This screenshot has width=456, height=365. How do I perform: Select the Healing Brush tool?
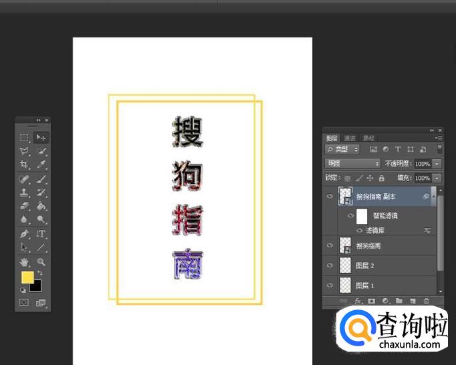tap(25, 179)
